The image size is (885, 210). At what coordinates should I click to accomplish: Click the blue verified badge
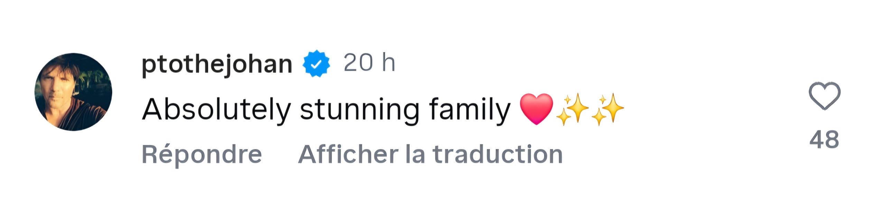(316, 64)
